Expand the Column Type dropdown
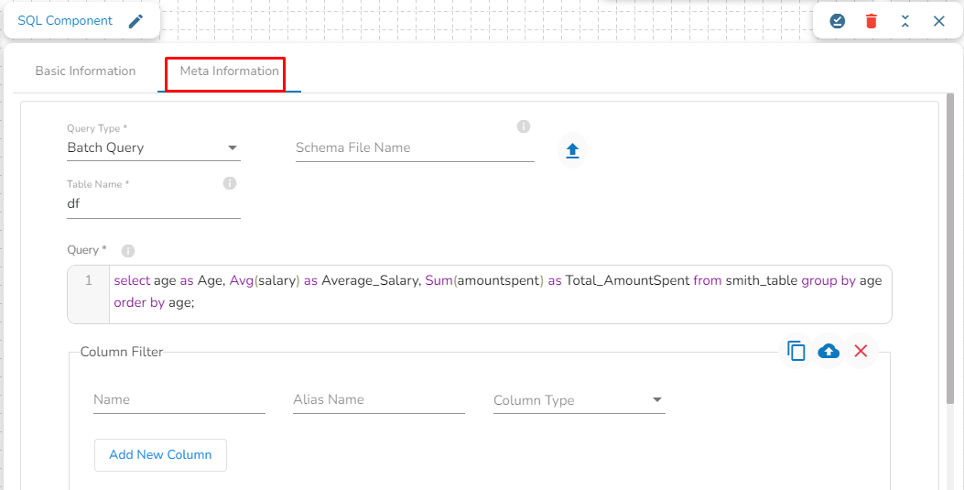Viewport: 964px width, 490px height. tap(579, 400)
